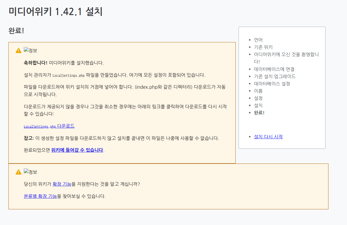
Task: Select the '이름' step in the sidebar
Action: [x=258, y=91]
